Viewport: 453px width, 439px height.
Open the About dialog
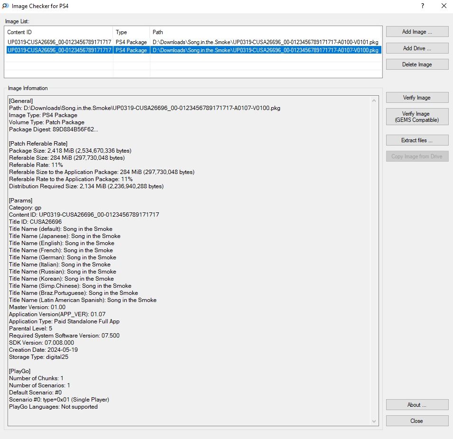point(417,405)
